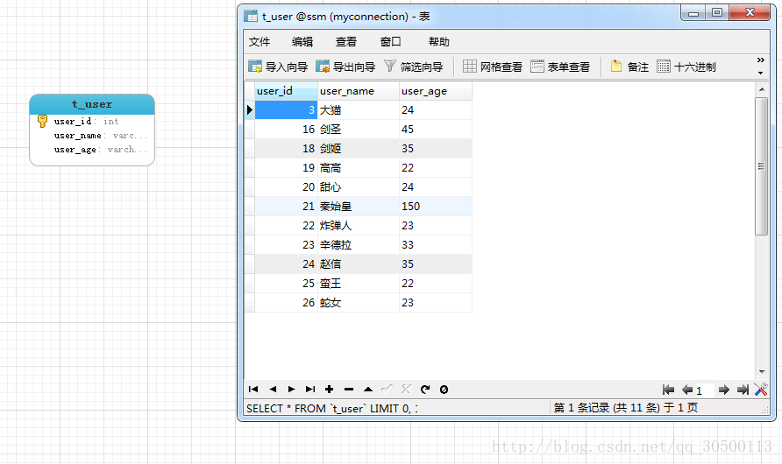Viewport: 782px width, 464px height.
Task: Click the discard changes X icon
Action: [406, 390]
